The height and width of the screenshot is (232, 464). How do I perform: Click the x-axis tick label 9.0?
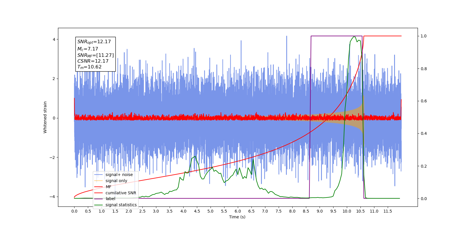(320, 211)
